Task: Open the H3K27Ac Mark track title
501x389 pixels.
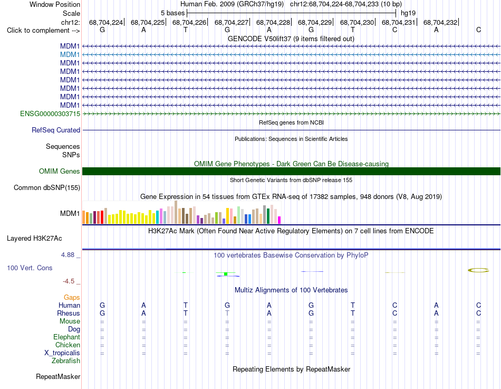Action: (x=291, y=231)
